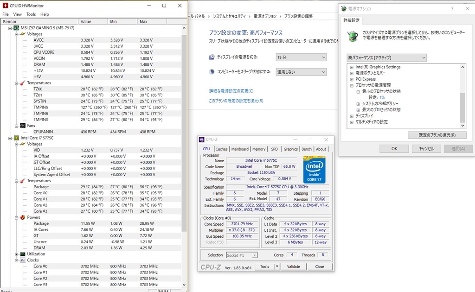The image size is (475, 292).
Task: Click the Intel Core i7 logo badge
Action: pos(314,169)
